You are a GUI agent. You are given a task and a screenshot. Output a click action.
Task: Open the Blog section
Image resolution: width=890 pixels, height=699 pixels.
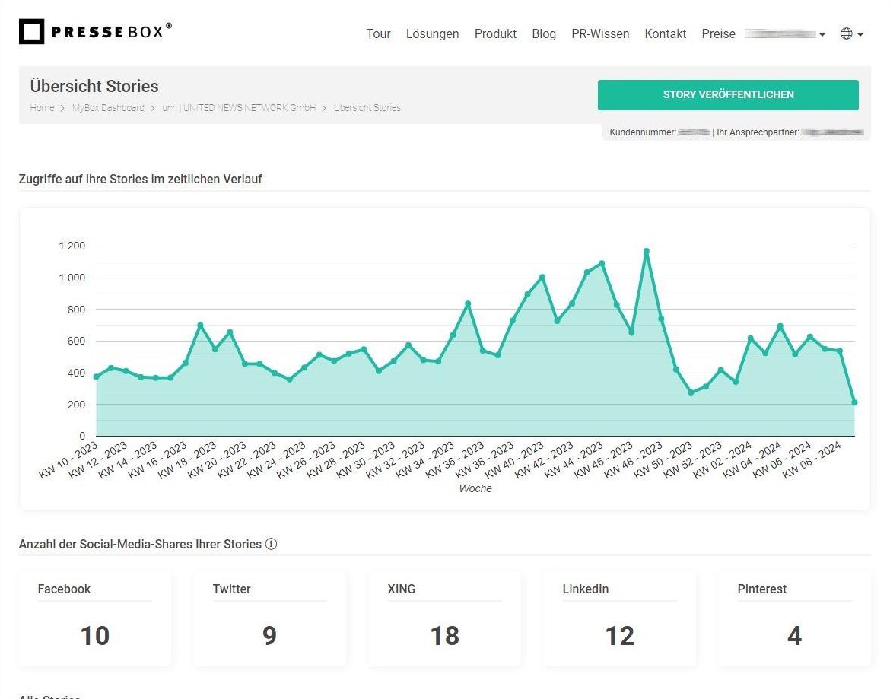point(544,34)
